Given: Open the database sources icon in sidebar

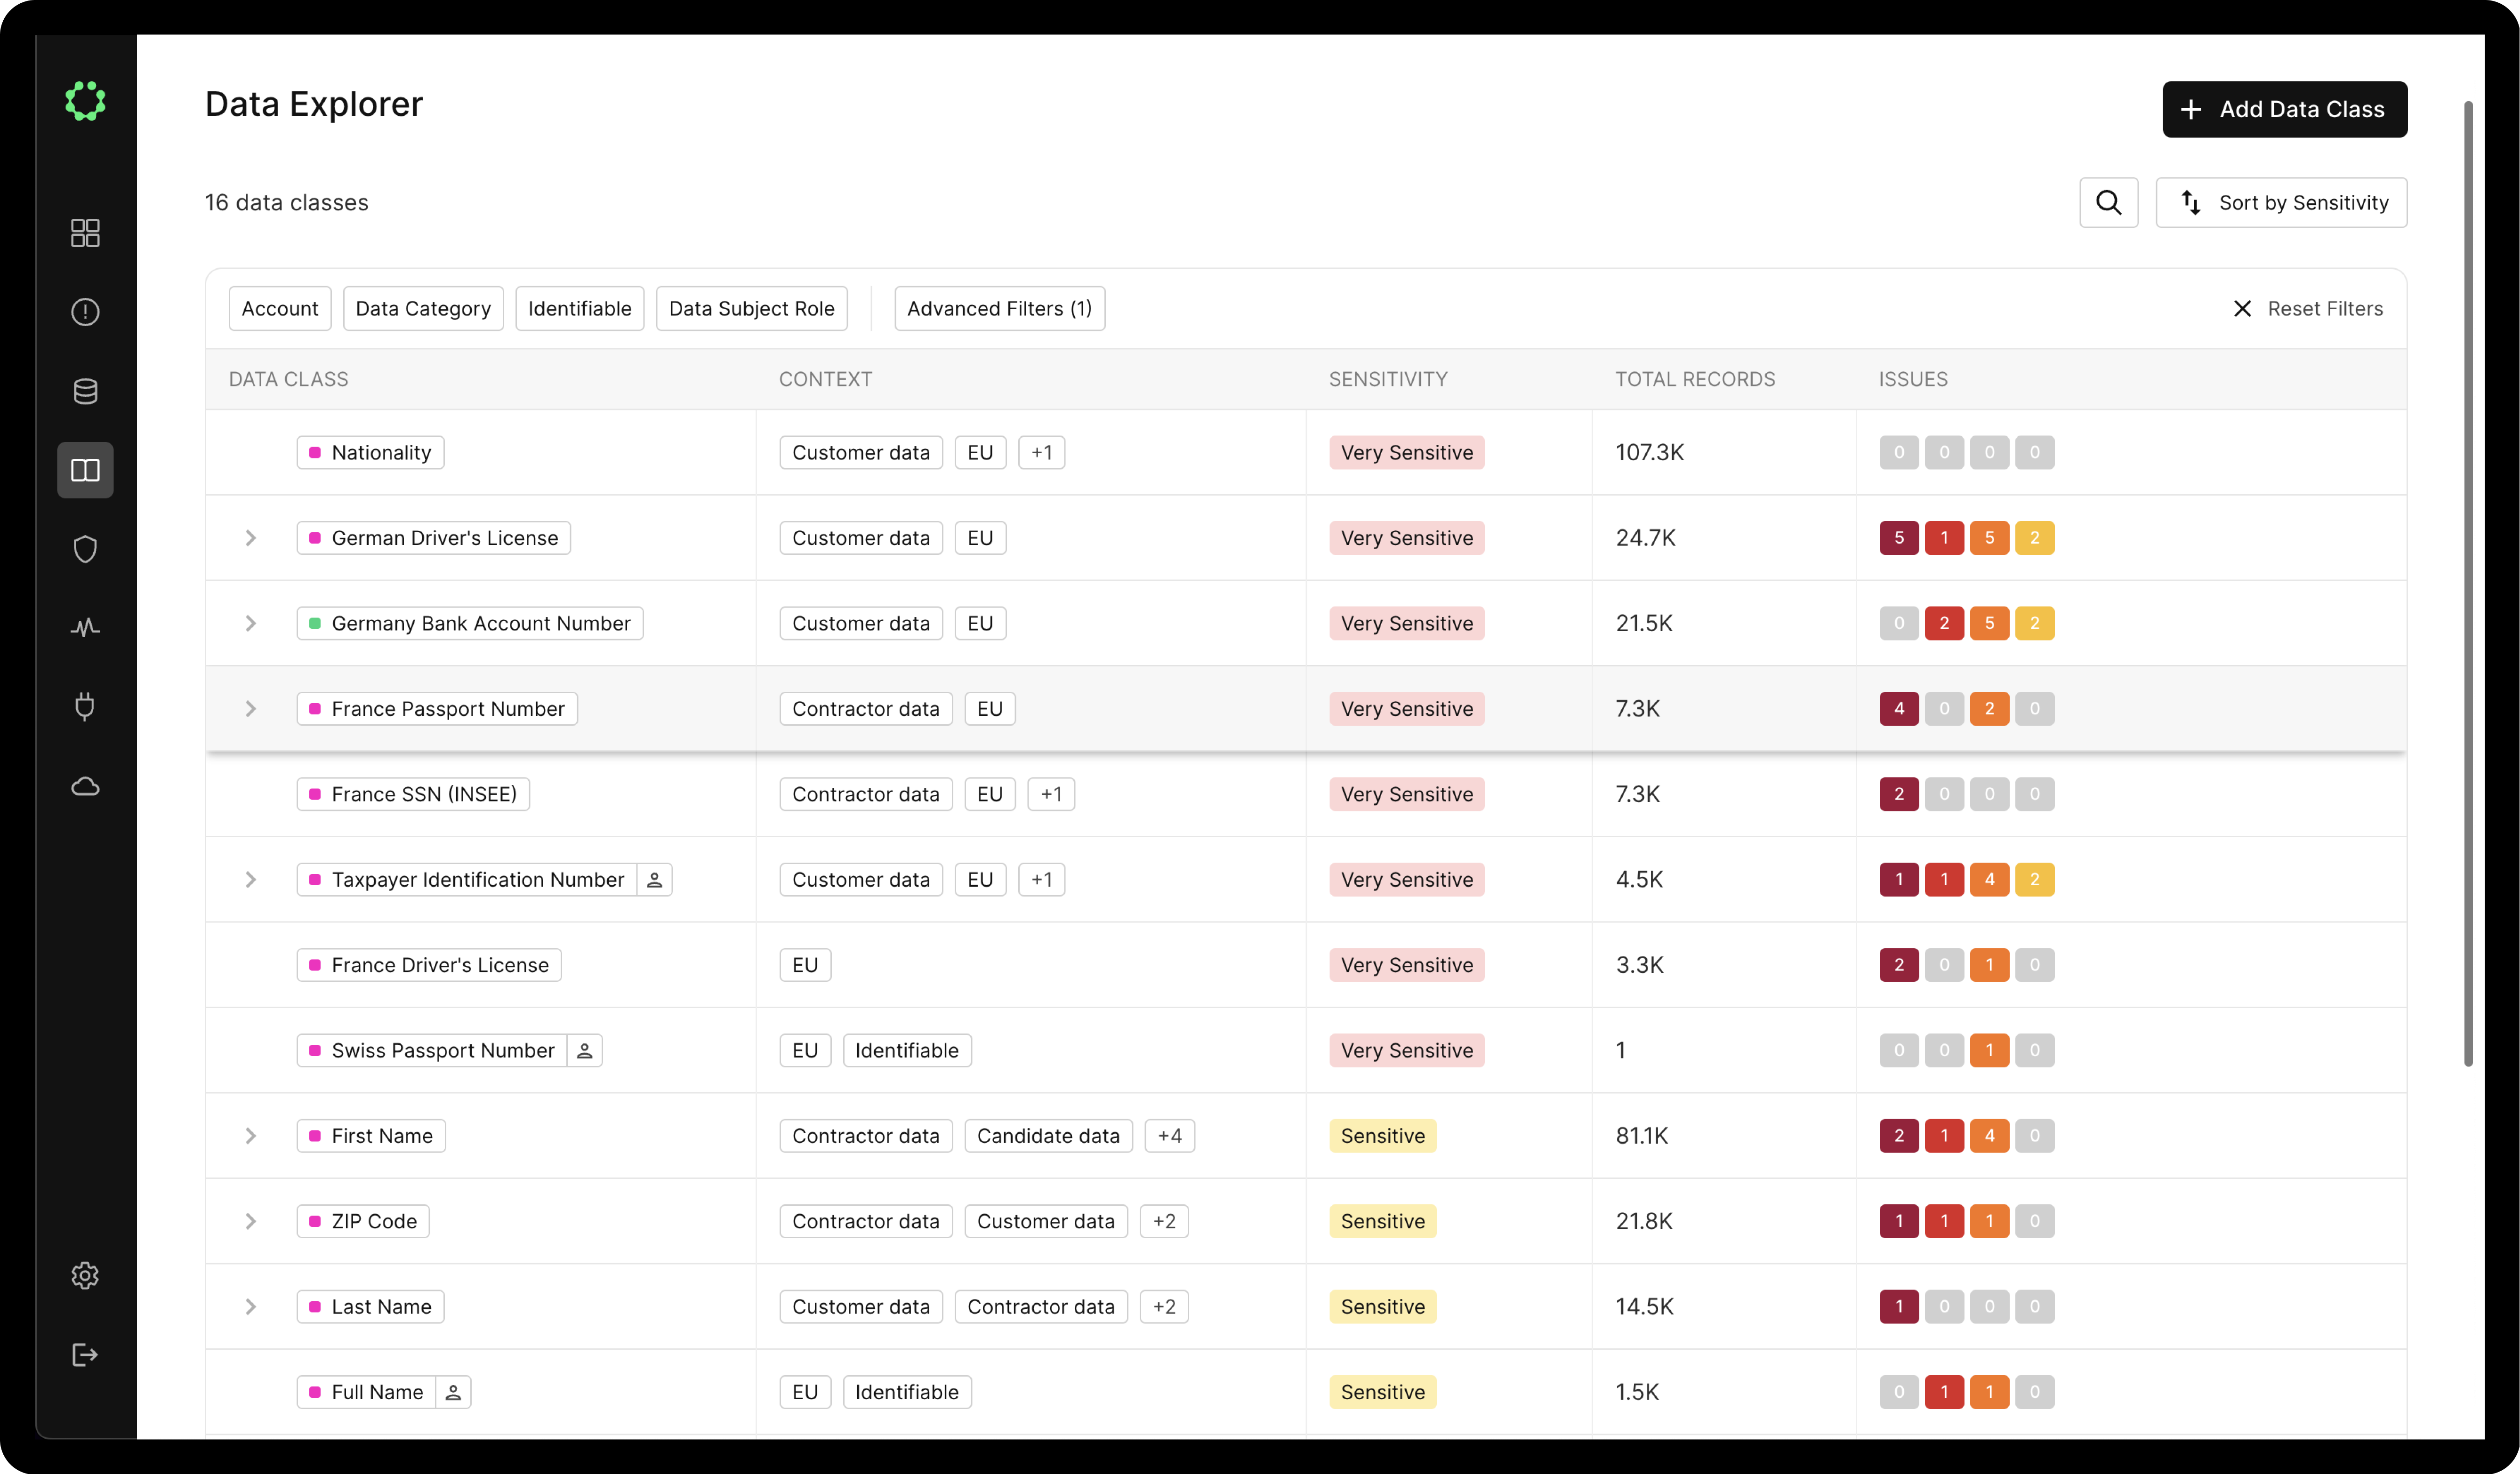Looking at the screenshot, I should click(85, 390).
